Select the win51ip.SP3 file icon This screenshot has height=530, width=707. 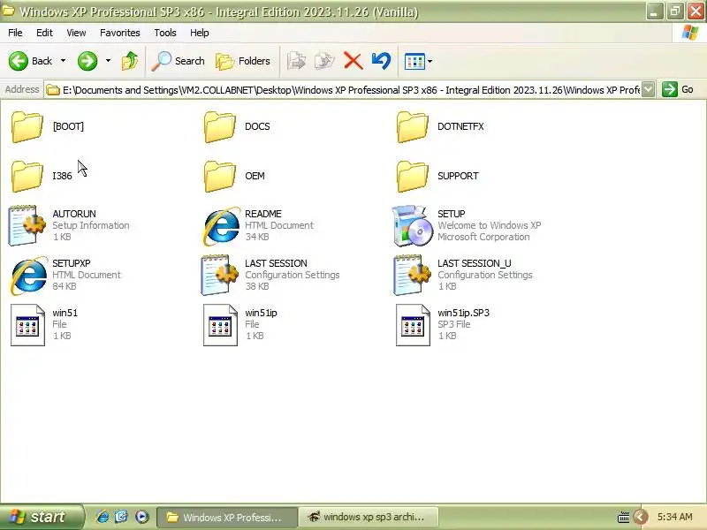click(413, 325)
